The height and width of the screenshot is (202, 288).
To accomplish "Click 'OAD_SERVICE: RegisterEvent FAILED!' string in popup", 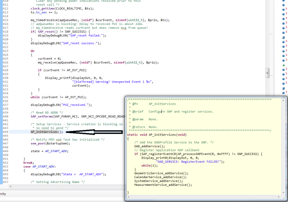I will click(x=188, y=162).
